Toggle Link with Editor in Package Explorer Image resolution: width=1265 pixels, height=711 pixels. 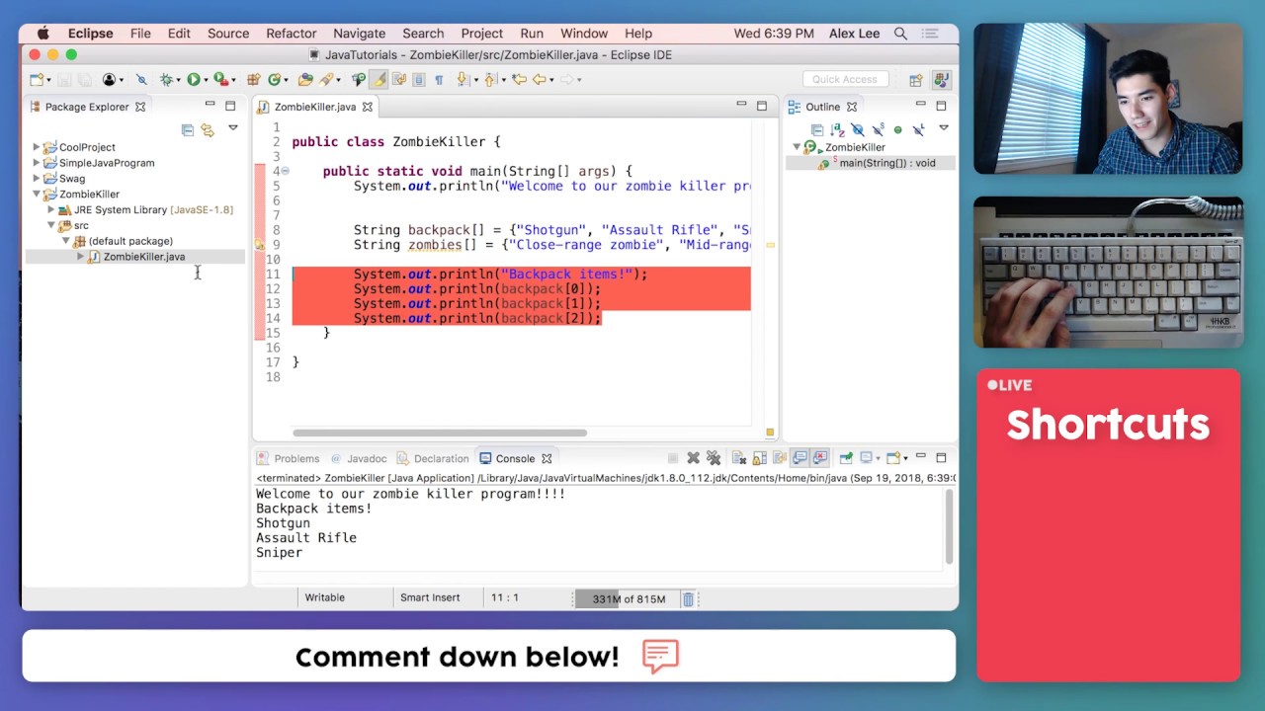pos(208,129)
